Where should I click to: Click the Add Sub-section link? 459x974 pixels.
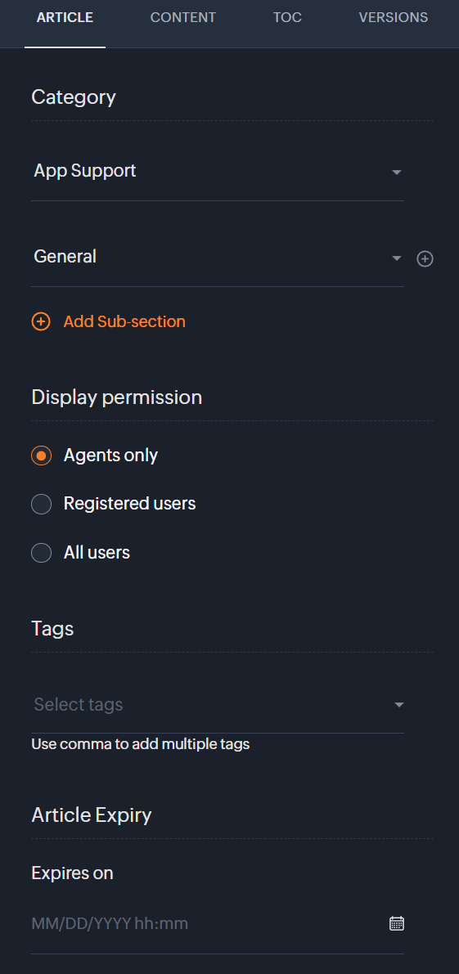[x=124, y=321]
